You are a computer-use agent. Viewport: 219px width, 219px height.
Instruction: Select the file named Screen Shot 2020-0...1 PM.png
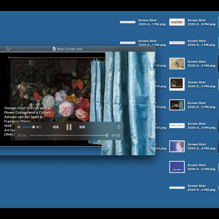click(152, 22)
